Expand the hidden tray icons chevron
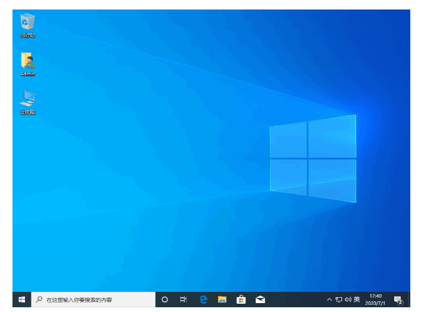 (x=329, y=300)
